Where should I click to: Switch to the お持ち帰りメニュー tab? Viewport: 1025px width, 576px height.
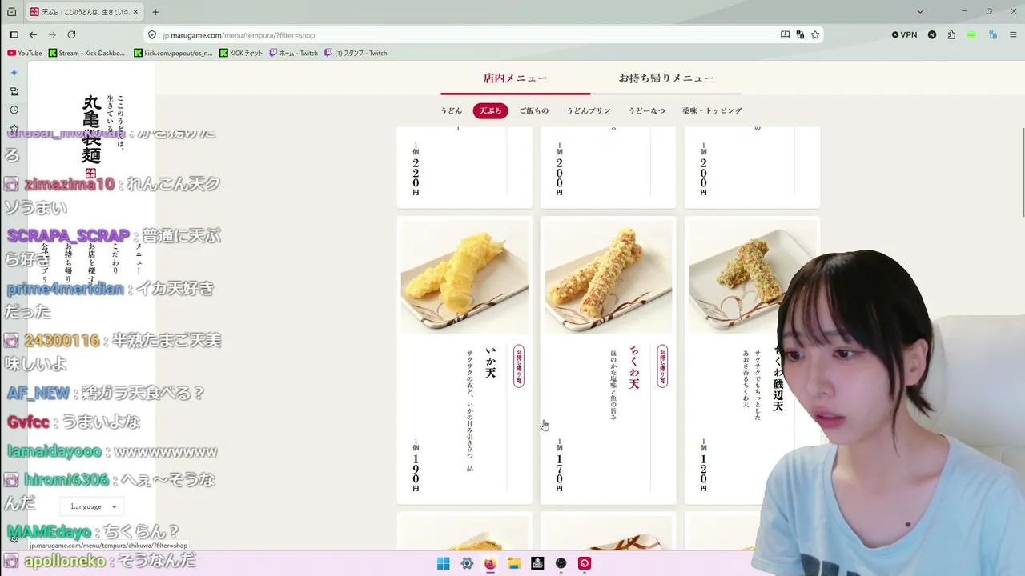[x=665, y=78]
